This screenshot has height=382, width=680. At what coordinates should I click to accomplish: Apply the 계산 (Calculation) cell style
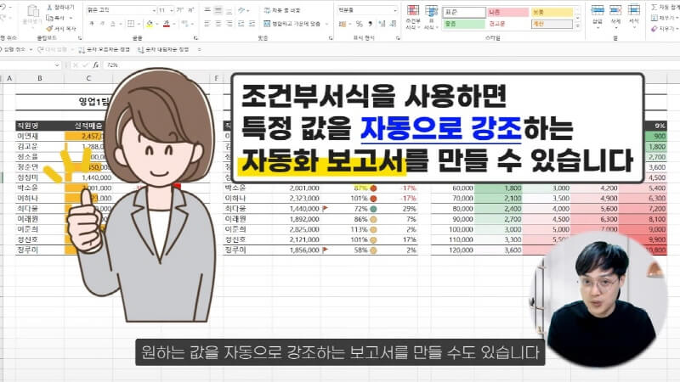[x=552, y=25]
